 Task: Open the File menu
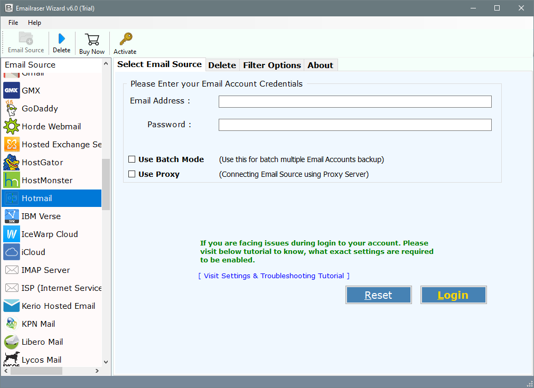[x=13, y=23]
